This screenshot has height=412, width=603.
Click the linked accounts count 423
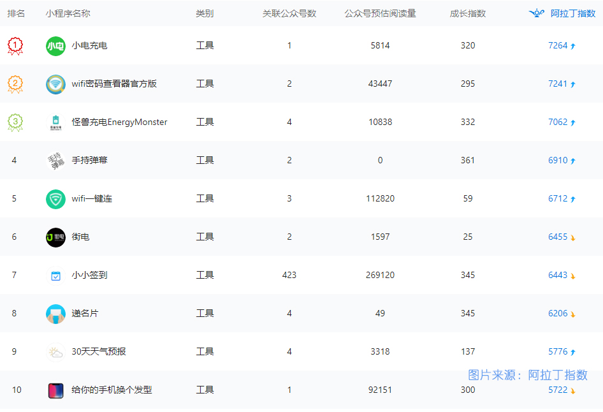click(289, 275)
